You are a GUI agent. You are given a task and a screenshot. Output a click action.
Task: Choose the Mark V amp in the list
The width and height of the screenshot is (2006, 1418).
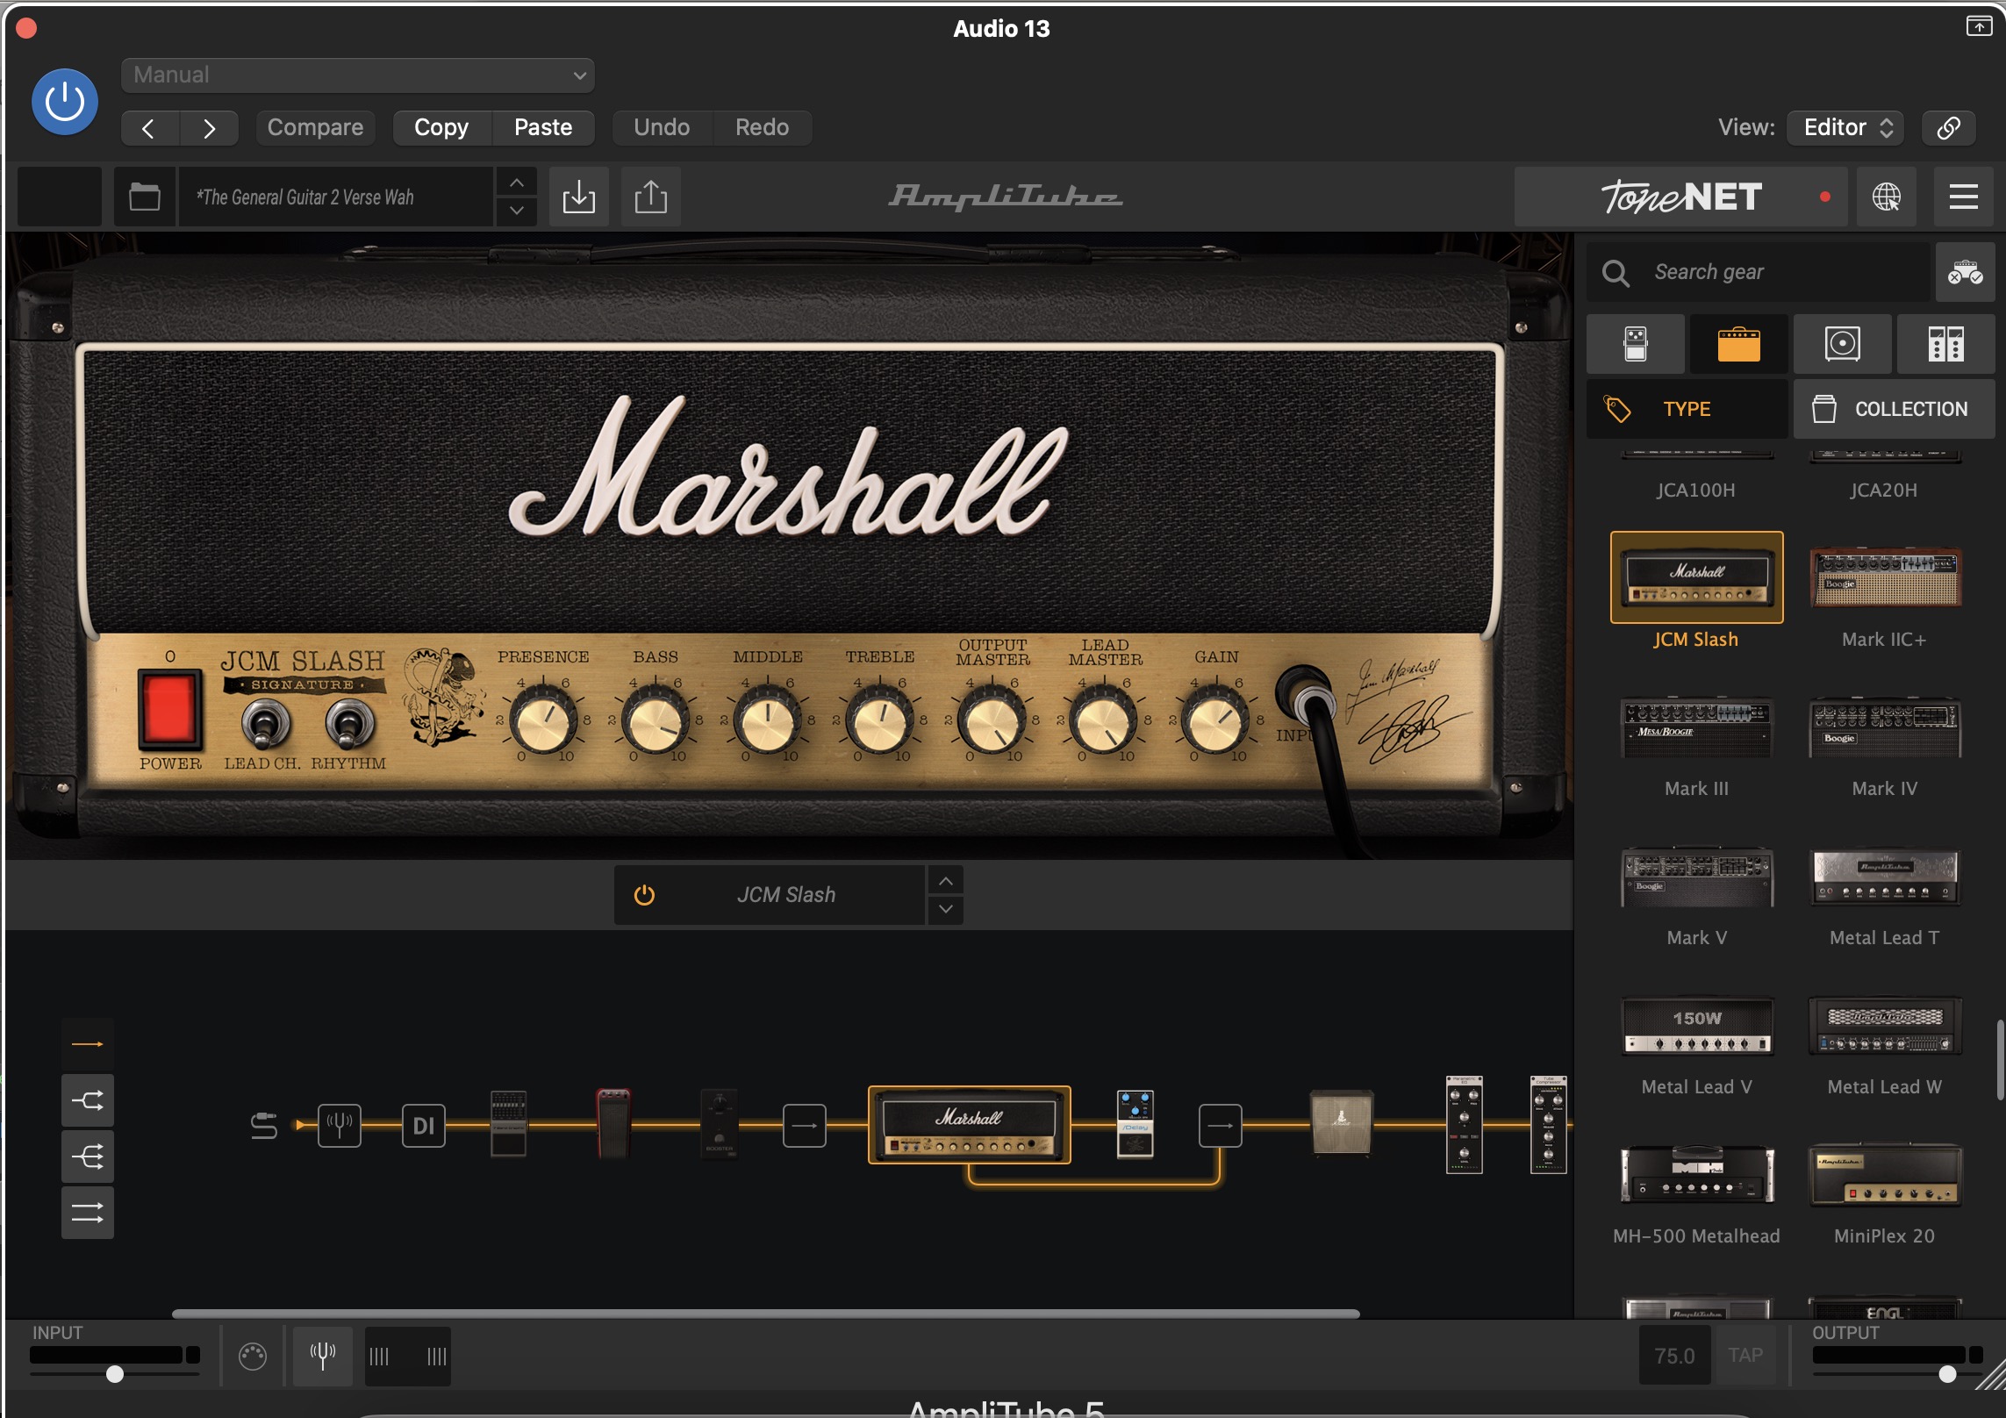(x=1696, y=877)
